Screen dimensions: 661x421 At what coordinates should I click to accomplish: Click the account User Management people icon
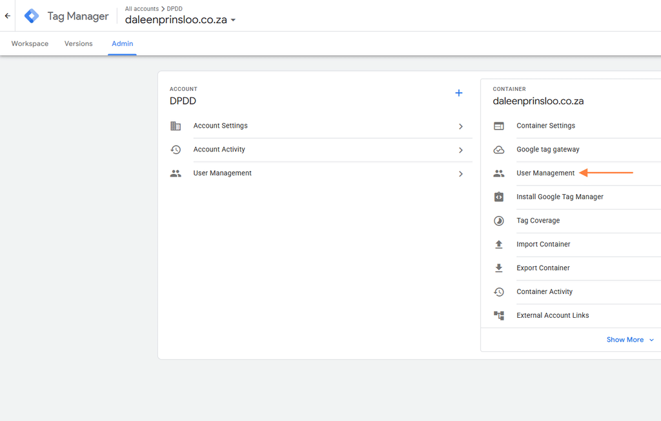pyautogui.click(x=176, y=173)
